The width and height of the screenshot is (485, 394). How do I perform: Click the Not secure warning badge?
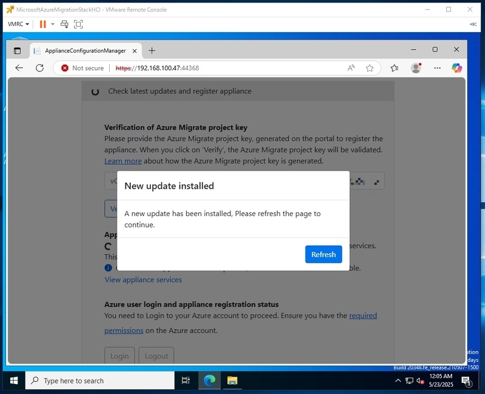82,68
